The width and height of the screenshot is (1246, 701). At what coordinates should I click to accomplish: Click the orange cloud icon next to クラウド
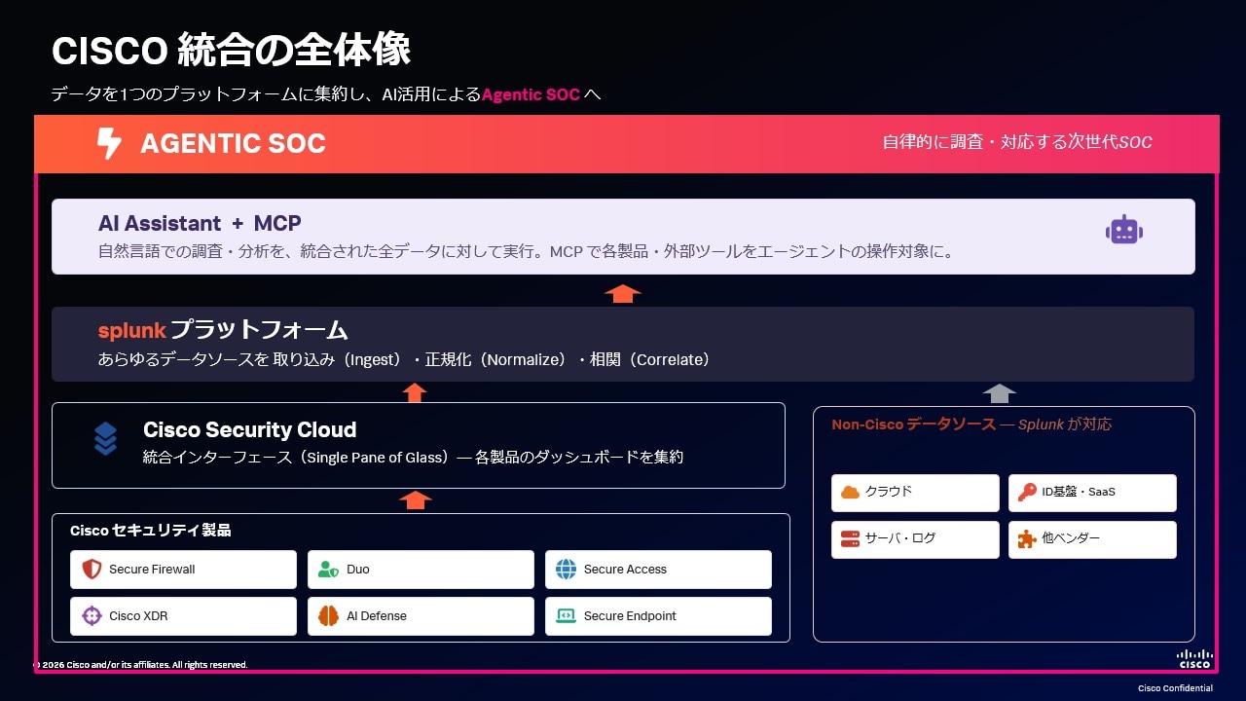(x=850, y=493)
